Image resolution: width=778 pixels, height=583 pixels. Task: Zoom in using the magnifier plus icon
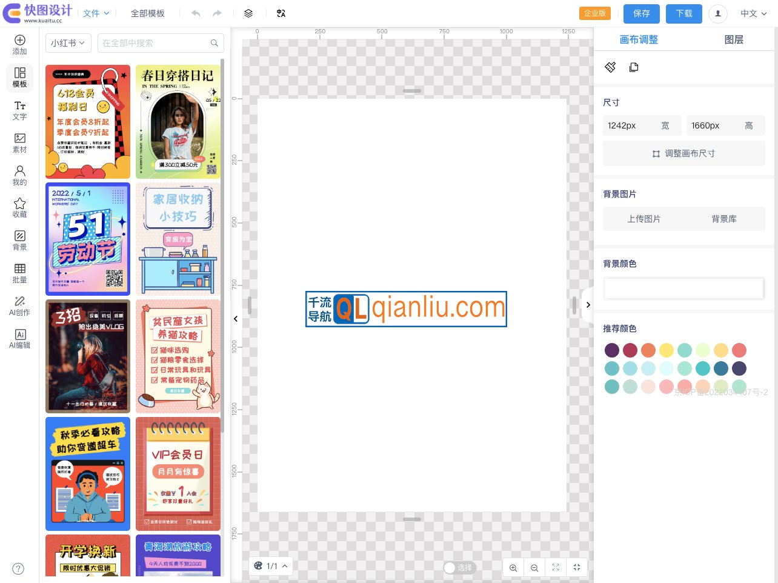(x=513, y=567)
